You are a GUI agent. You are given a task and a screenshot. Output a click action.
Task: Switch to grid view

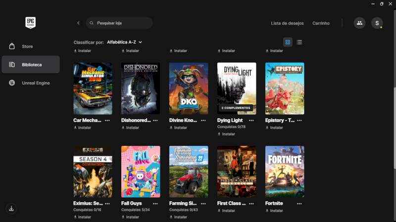[288, 42]
